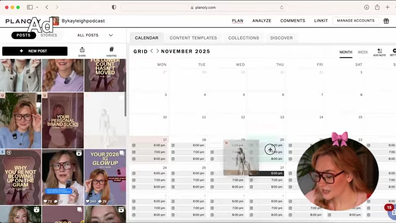This screenshot has width=396, height=223.
Task: Click the Bykayleighpodcast profile avatar
Action: pyautogui.click(x=54, y=21)
